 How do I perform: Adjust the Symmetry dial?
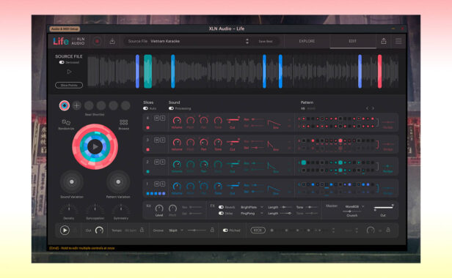coord(121,209)
